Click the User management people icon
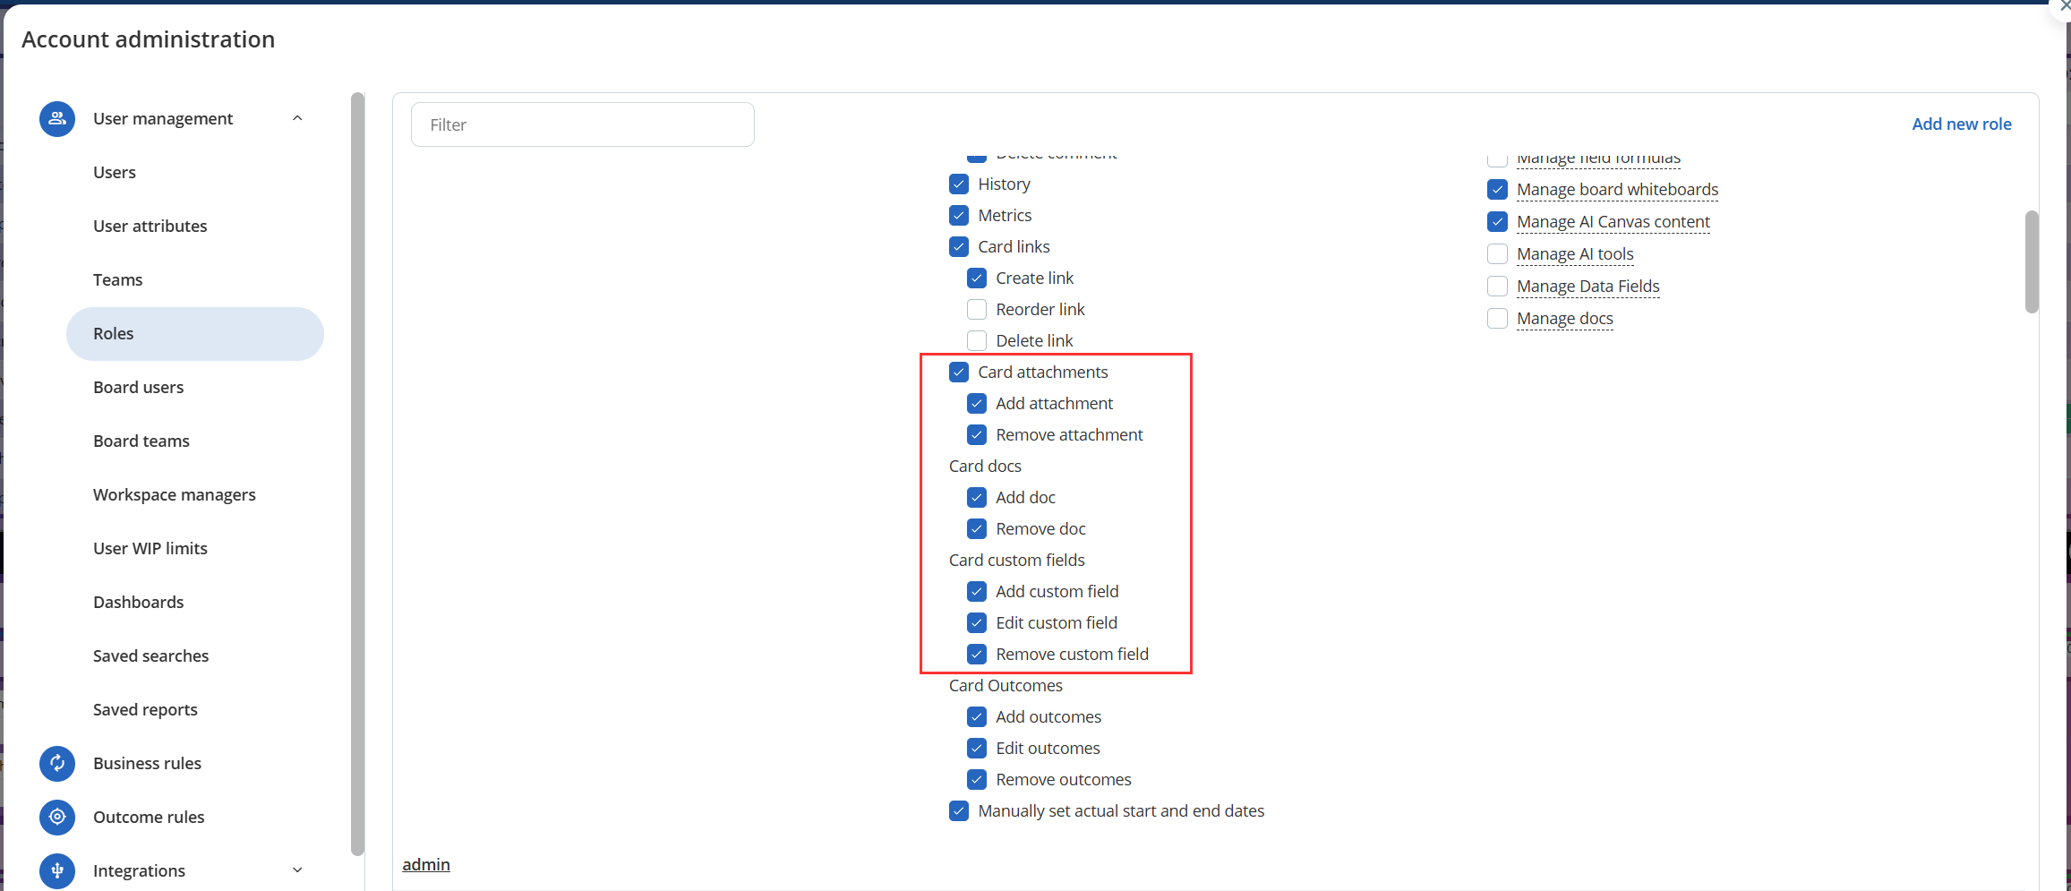 57,119
